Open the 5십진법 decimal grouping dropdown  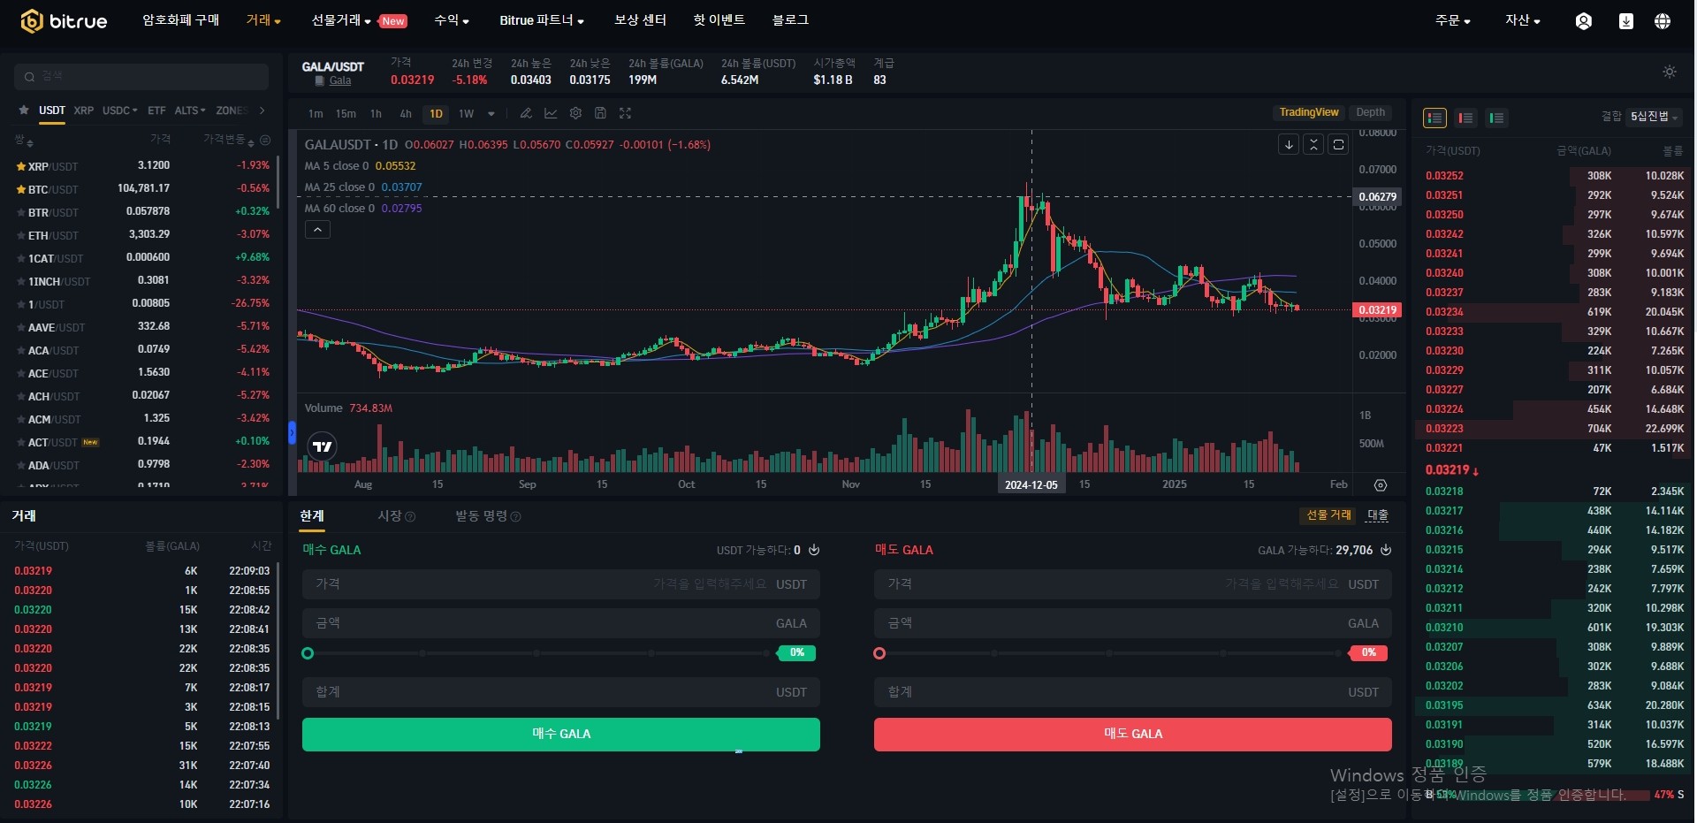1655,117
